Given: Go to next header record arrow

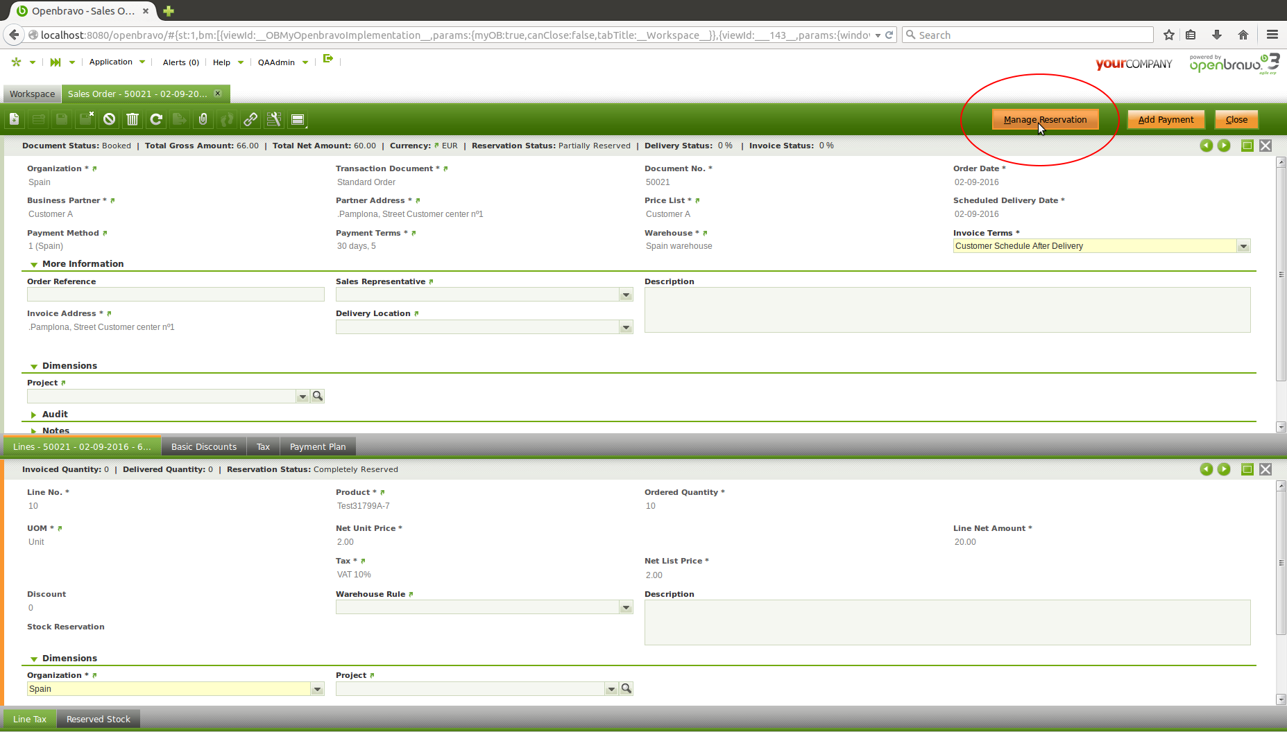Looking at the screenshot, I should point(1224,146).
